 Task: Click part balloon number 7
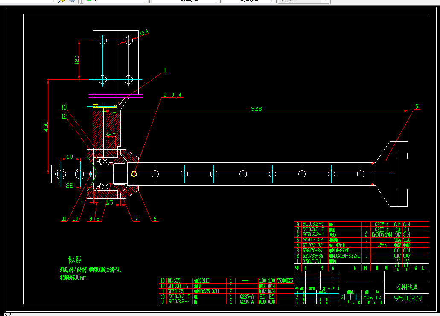(x=136, y=219)
